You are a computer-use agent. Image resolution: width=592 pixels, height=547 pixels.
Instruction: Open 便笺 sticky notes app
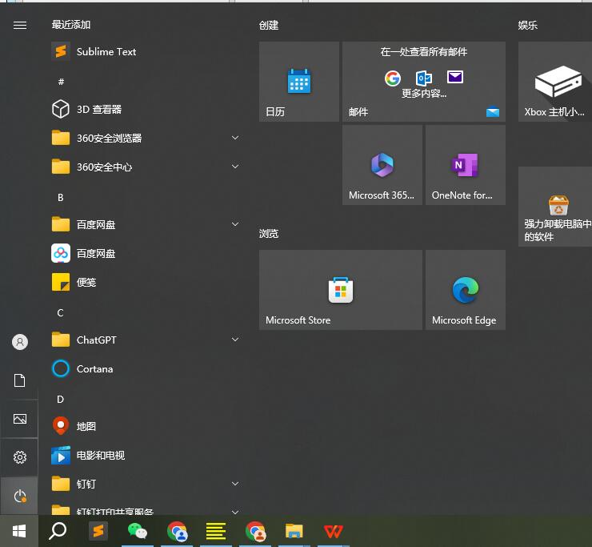[86, 283]
